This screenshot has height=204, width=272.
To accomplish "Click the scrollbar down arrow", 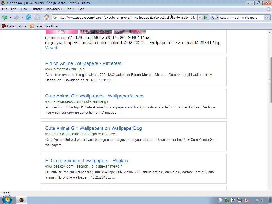I will [x=270, y=188].
